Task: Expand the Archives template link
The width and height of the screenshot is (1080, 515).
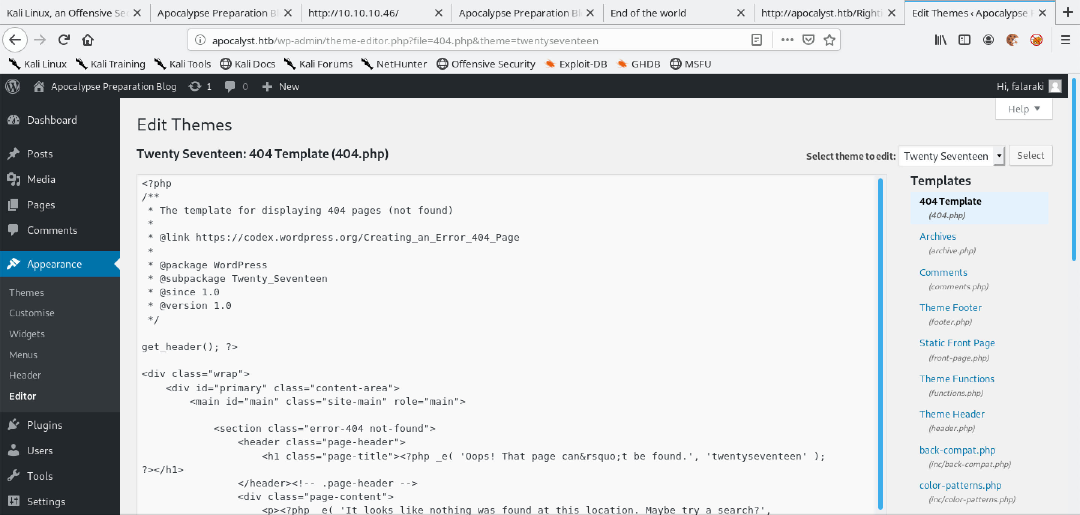Action: pyautogui.click(x=937, y=236)
